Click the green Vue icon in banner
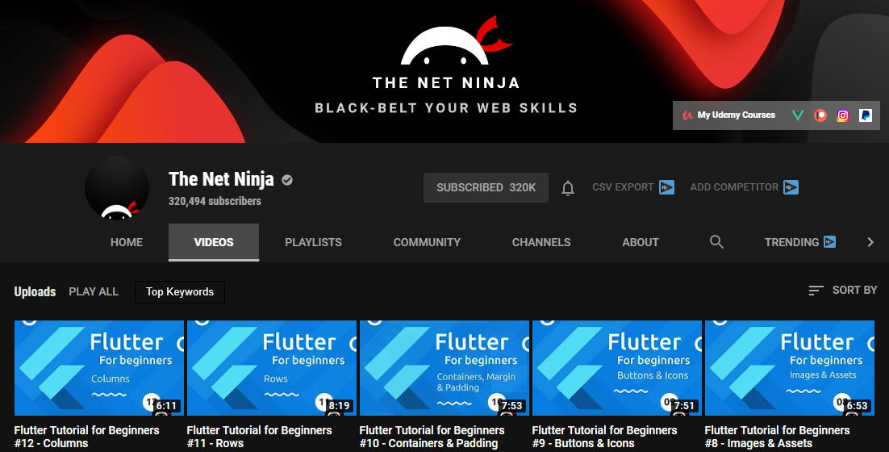The width and height of the screenshot is (889, 452). pyautogui.click(x=797, y=115)
